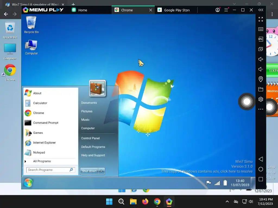Open the MEmu account profile icon

tap(217, 10)
